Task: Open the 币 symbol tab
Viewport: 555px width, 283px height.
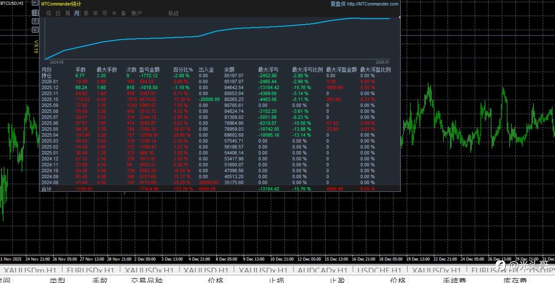Action: click(105, 13)
